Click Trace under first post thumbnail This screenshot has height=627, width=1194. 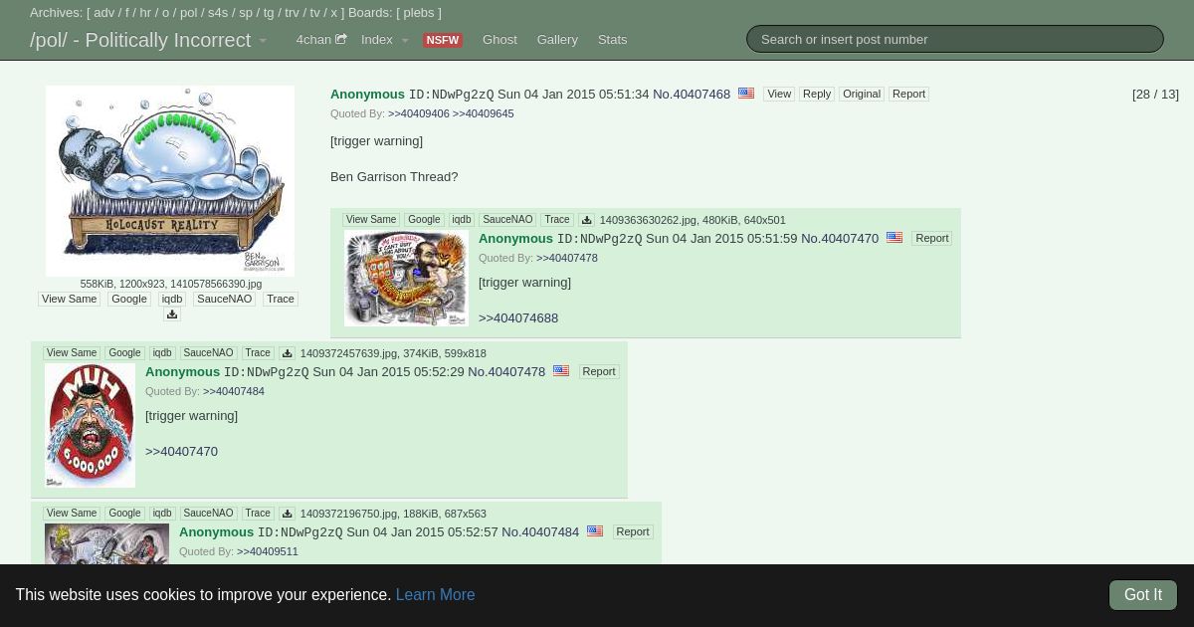click(281, 299)
